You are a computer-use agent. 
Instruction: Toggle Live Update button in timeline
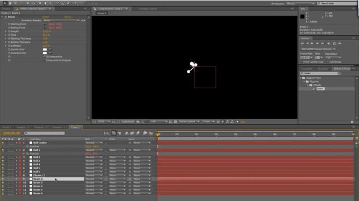(113, 133)
